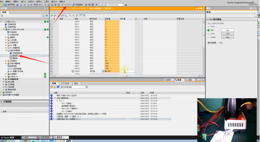Click the Undo arrow icon in toolbar
The image size is (260, 142).
coord(35,4)
